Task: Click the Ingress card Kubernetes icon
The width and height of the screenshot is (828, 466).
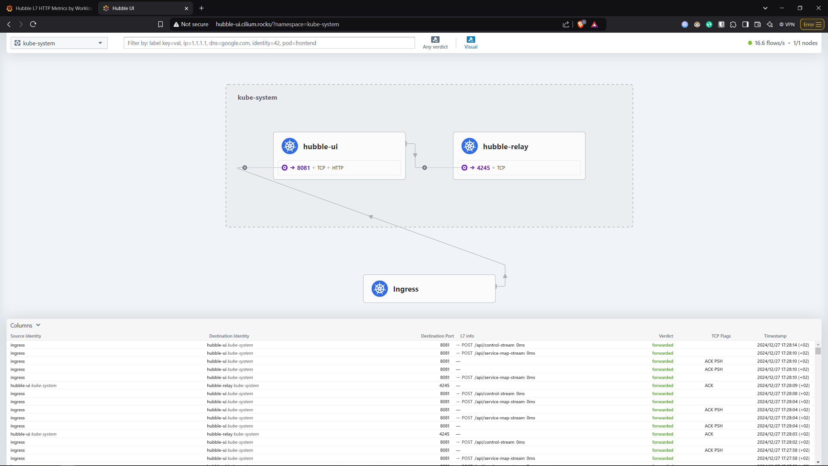Action: coord(379,289)
